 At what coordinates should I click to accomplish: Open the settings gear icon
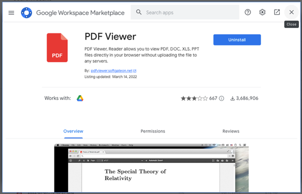[x=262, y=13]
